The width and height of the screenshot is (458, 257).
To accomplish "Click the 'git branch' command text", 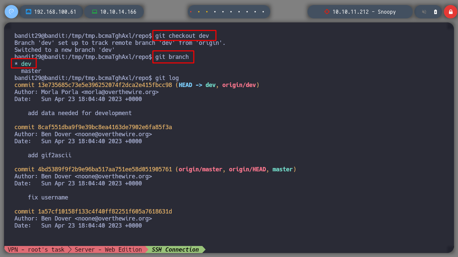I will click(x=172, y=57).
